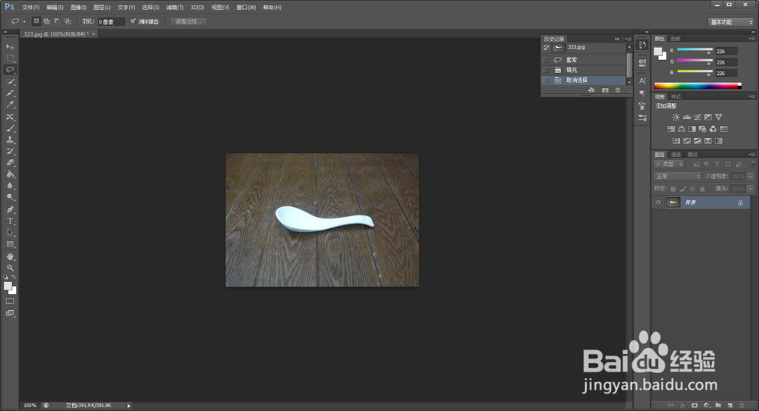The height and width of the screenshot is (411, 759).
Task: Switch to the 通道 channels tab
Action: [x=676, y=155]
